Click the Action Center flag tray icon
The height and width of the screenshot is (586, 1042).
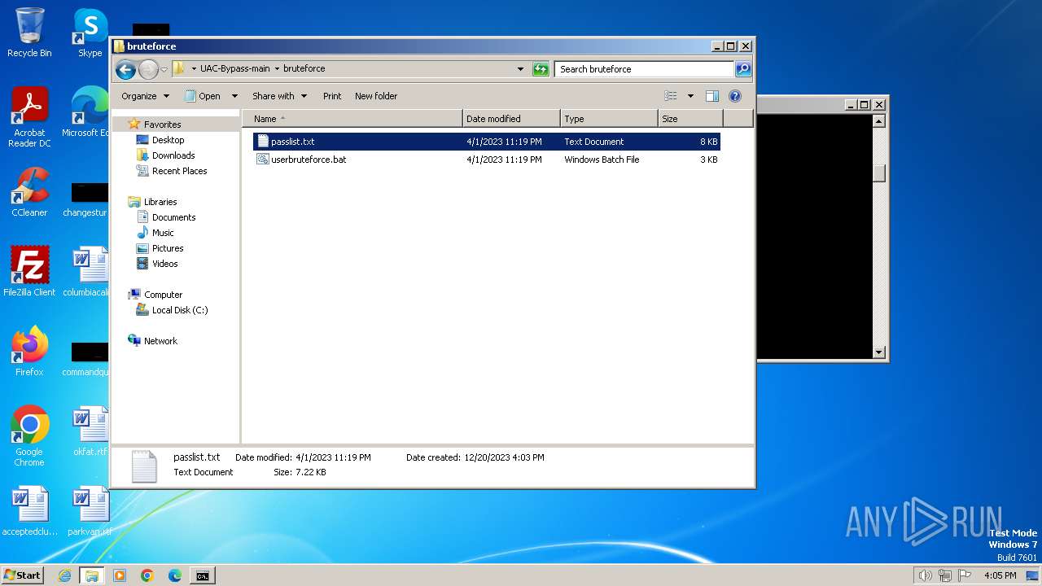(x=964, y=575)
